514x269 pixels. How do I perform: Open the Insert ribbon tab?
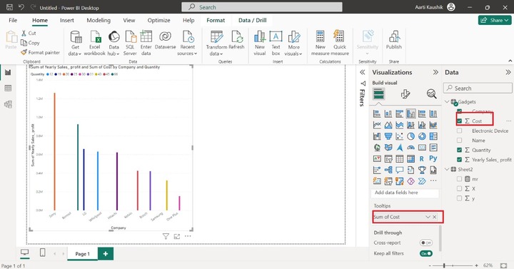tap(67, 20)
